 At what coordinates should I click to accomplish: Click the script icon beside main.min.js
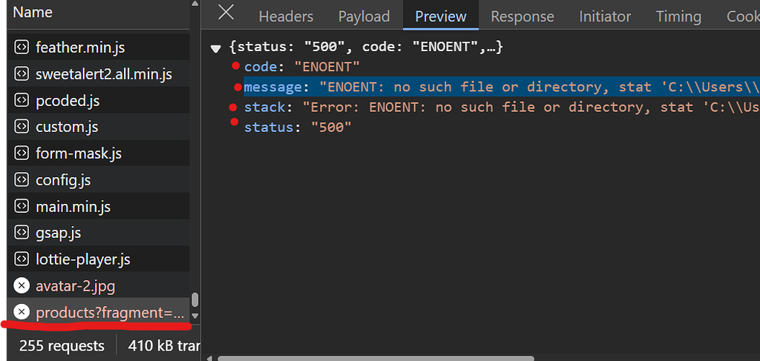[x=22, y=207]
